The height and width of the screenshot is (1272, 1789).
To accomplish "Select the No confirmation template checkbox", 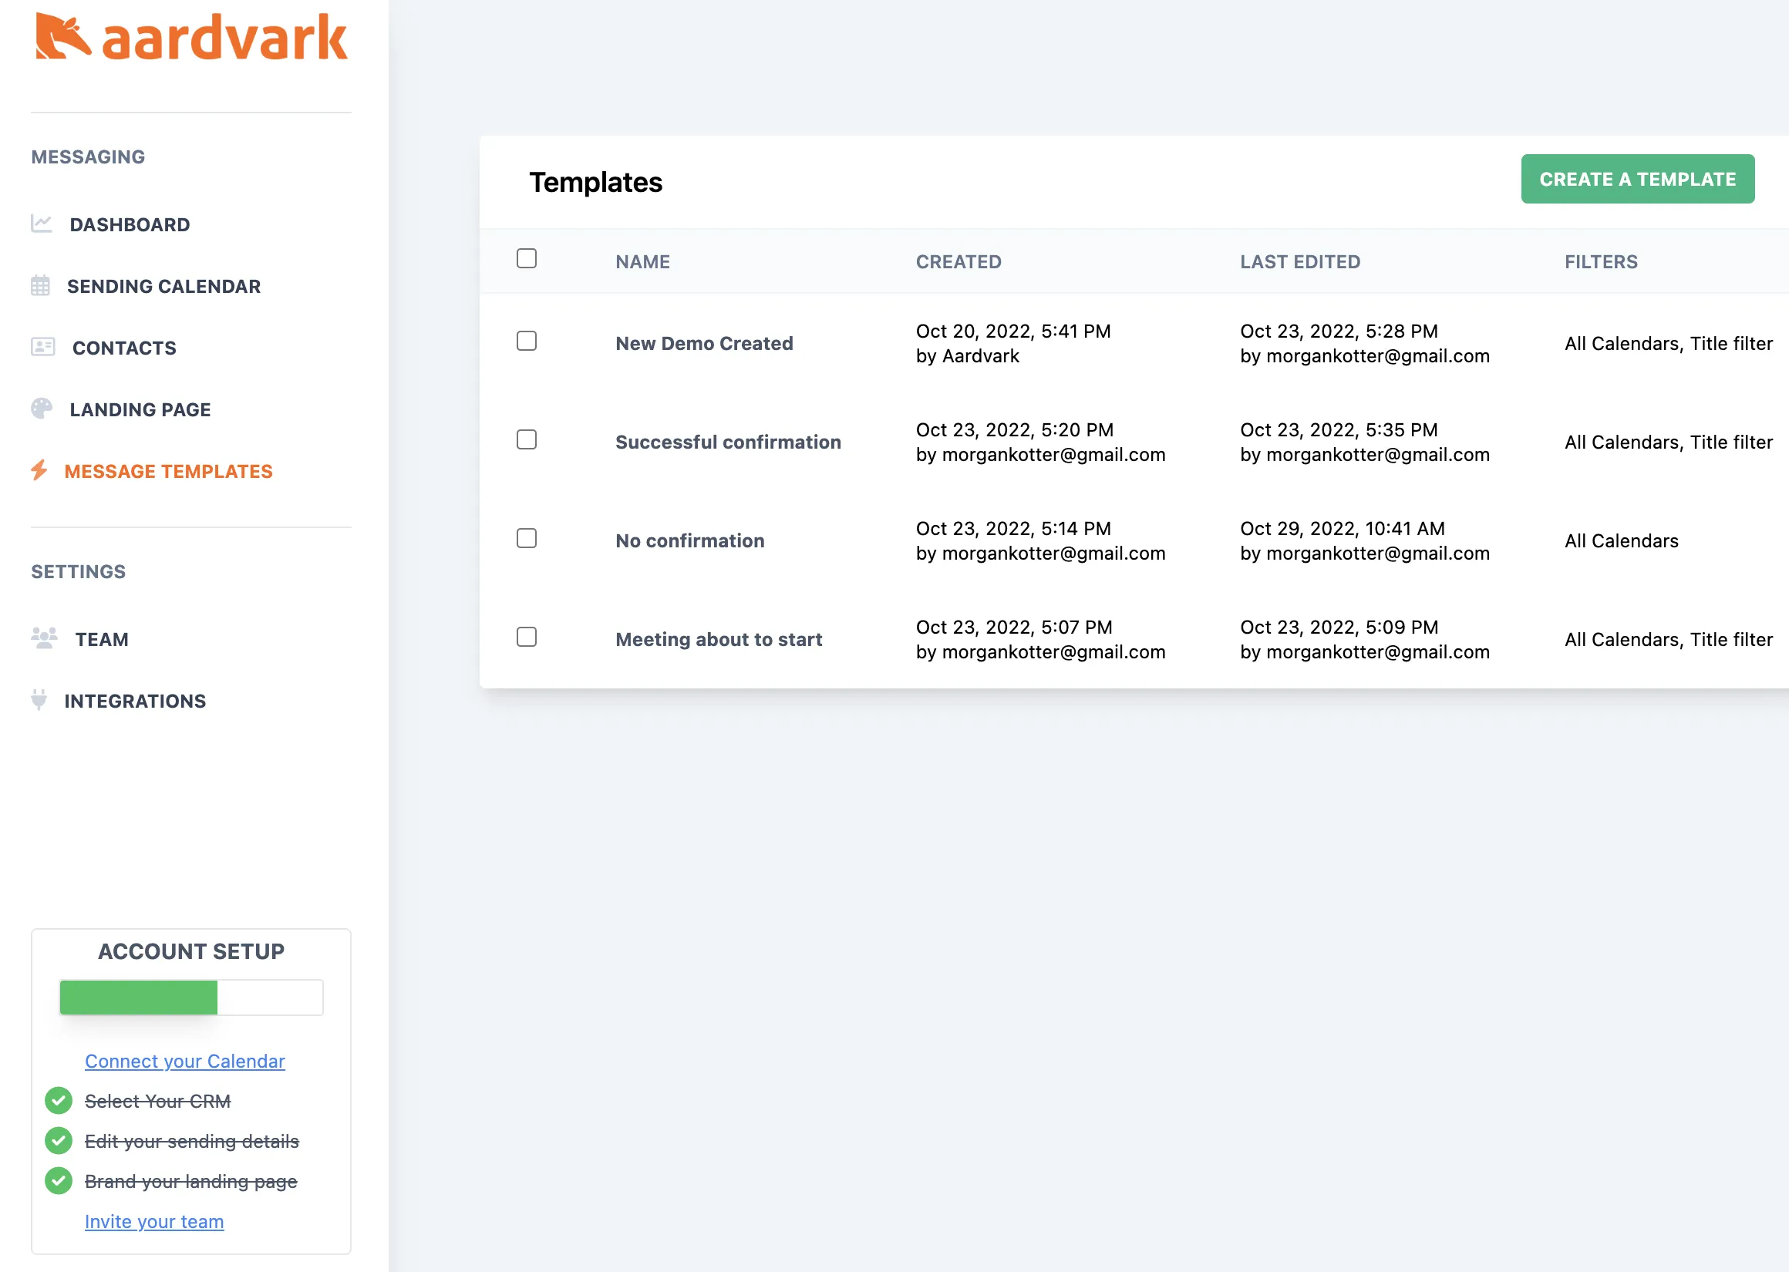I will point(527,538).
